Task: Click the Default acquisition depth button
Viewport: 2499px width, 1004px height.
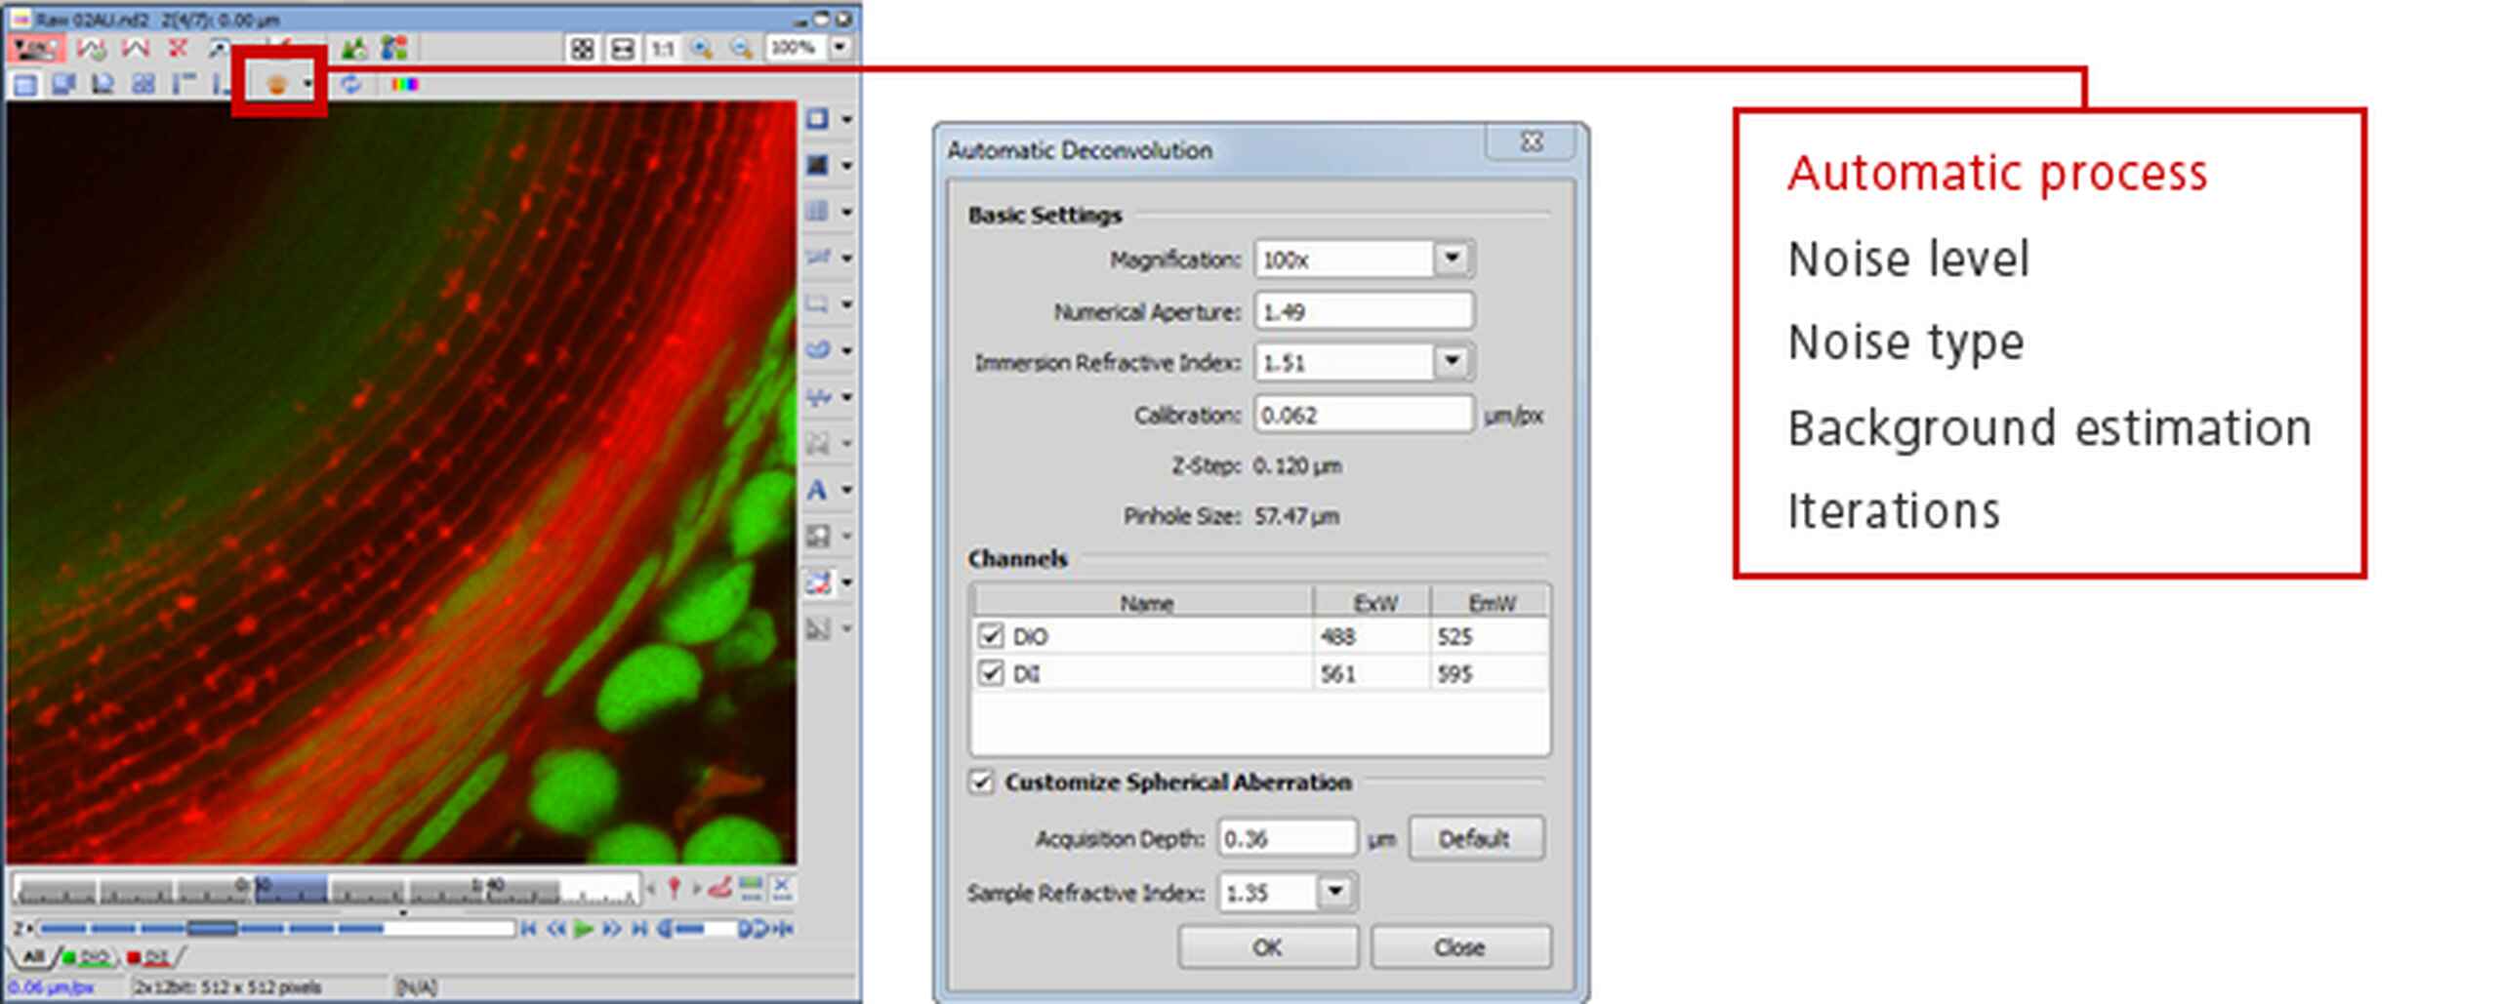Action: (x=1474, y=838)
